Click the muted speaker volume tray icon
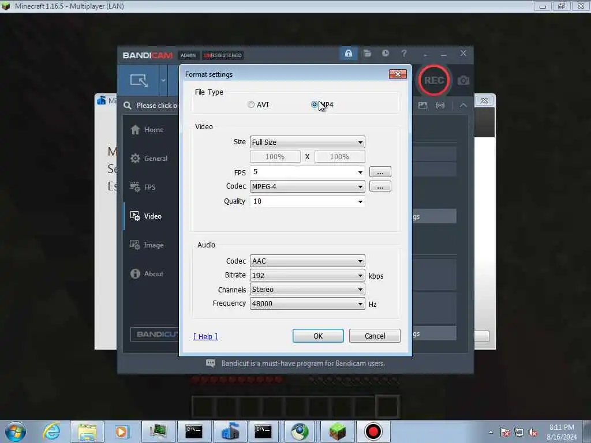Image resolution: width=591 pixels, height=443 pixels. pyautogui.click(x=533, y=433)
